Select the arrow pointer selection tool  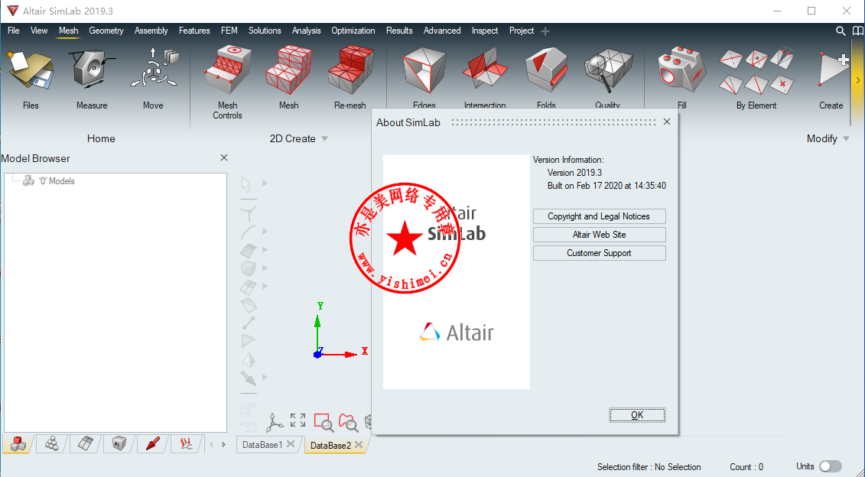click(246, 183)
